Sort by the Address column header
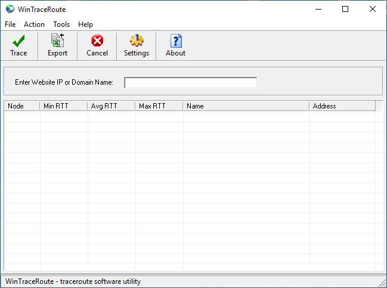 [342, 106]
